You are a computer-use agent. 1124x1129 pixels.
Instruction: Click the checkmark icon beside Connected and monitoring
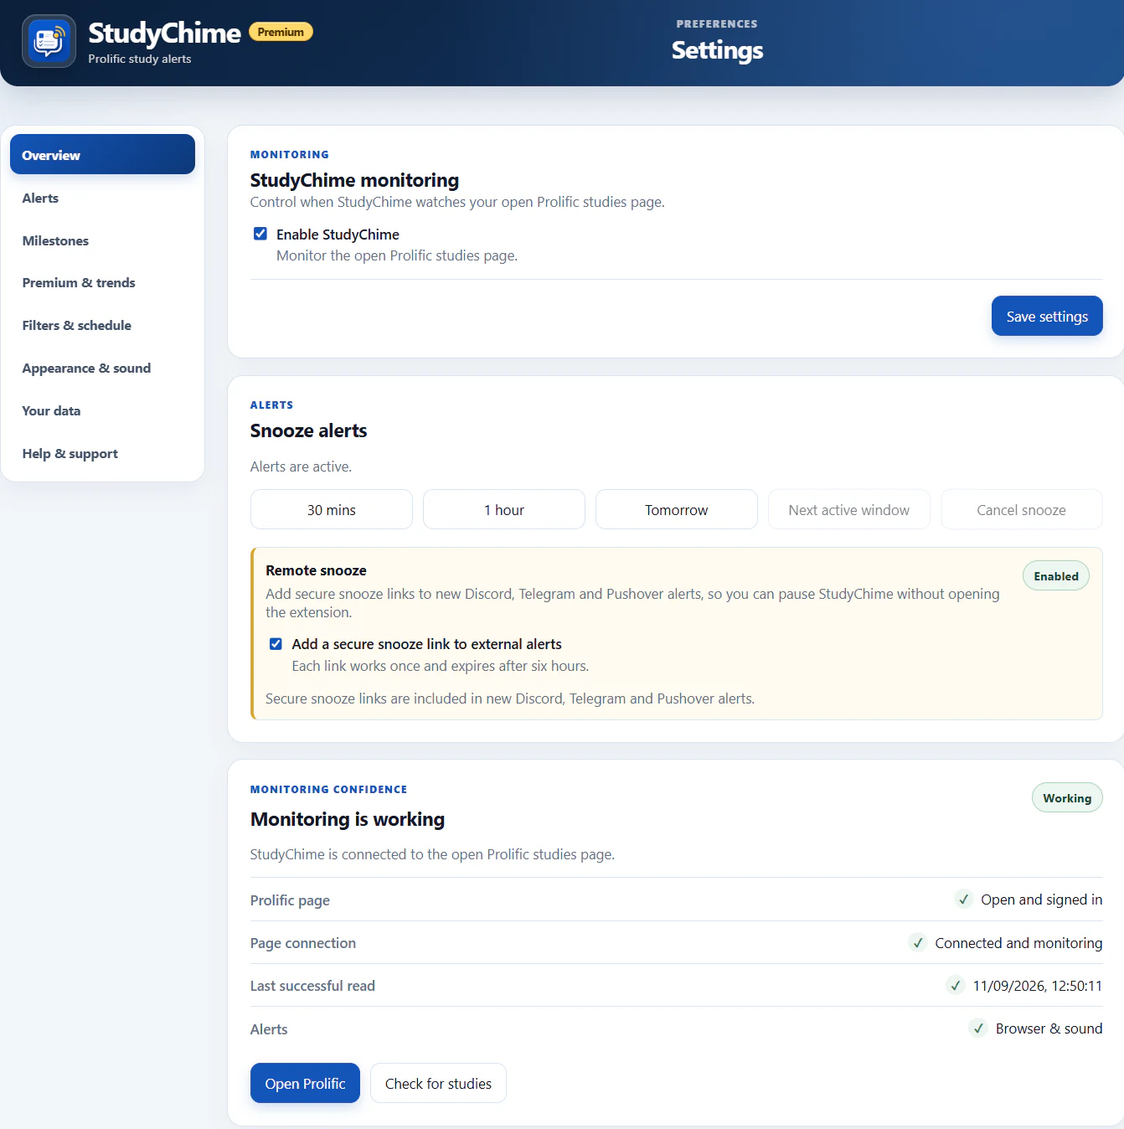coord(918,943)
